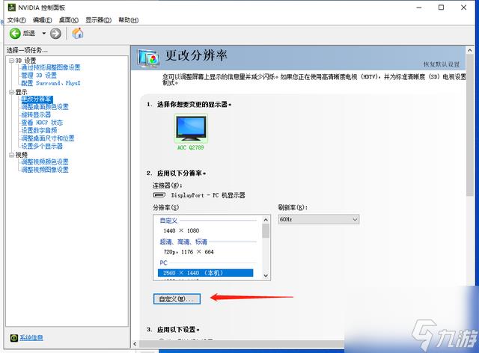Select 2560 × 1440 (本机) resolution
The image size is (479, 353).
(205, 273)
